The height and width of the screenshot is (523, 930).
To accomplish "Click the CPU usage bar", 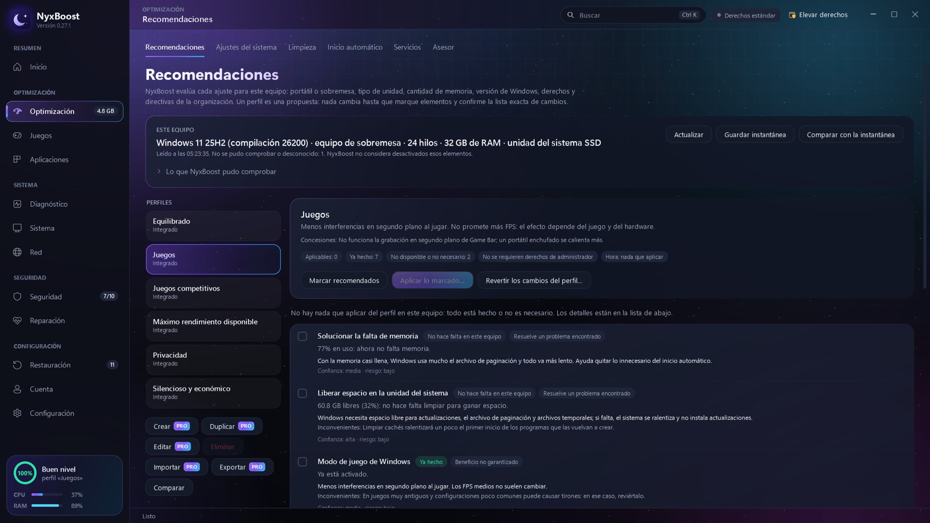I will tap(47, 495).
